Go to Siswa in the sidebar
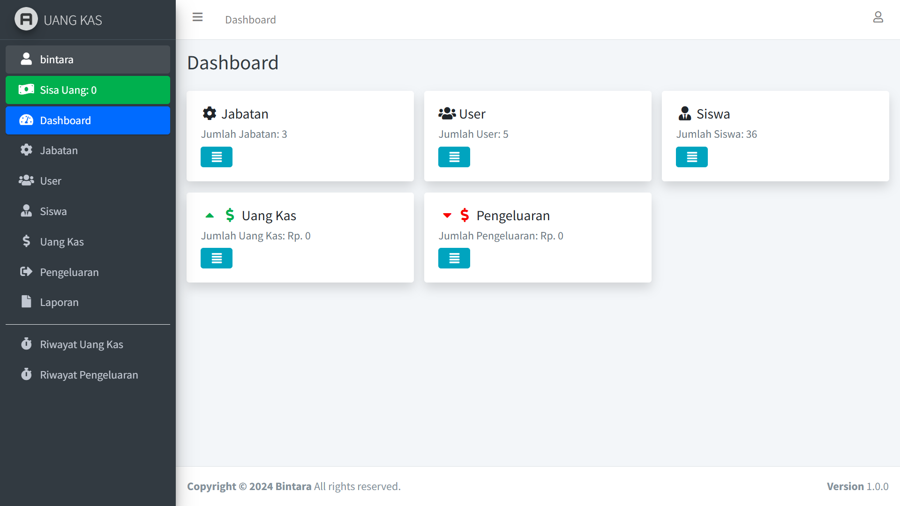 pyautogui.click(x=53, y=211)
